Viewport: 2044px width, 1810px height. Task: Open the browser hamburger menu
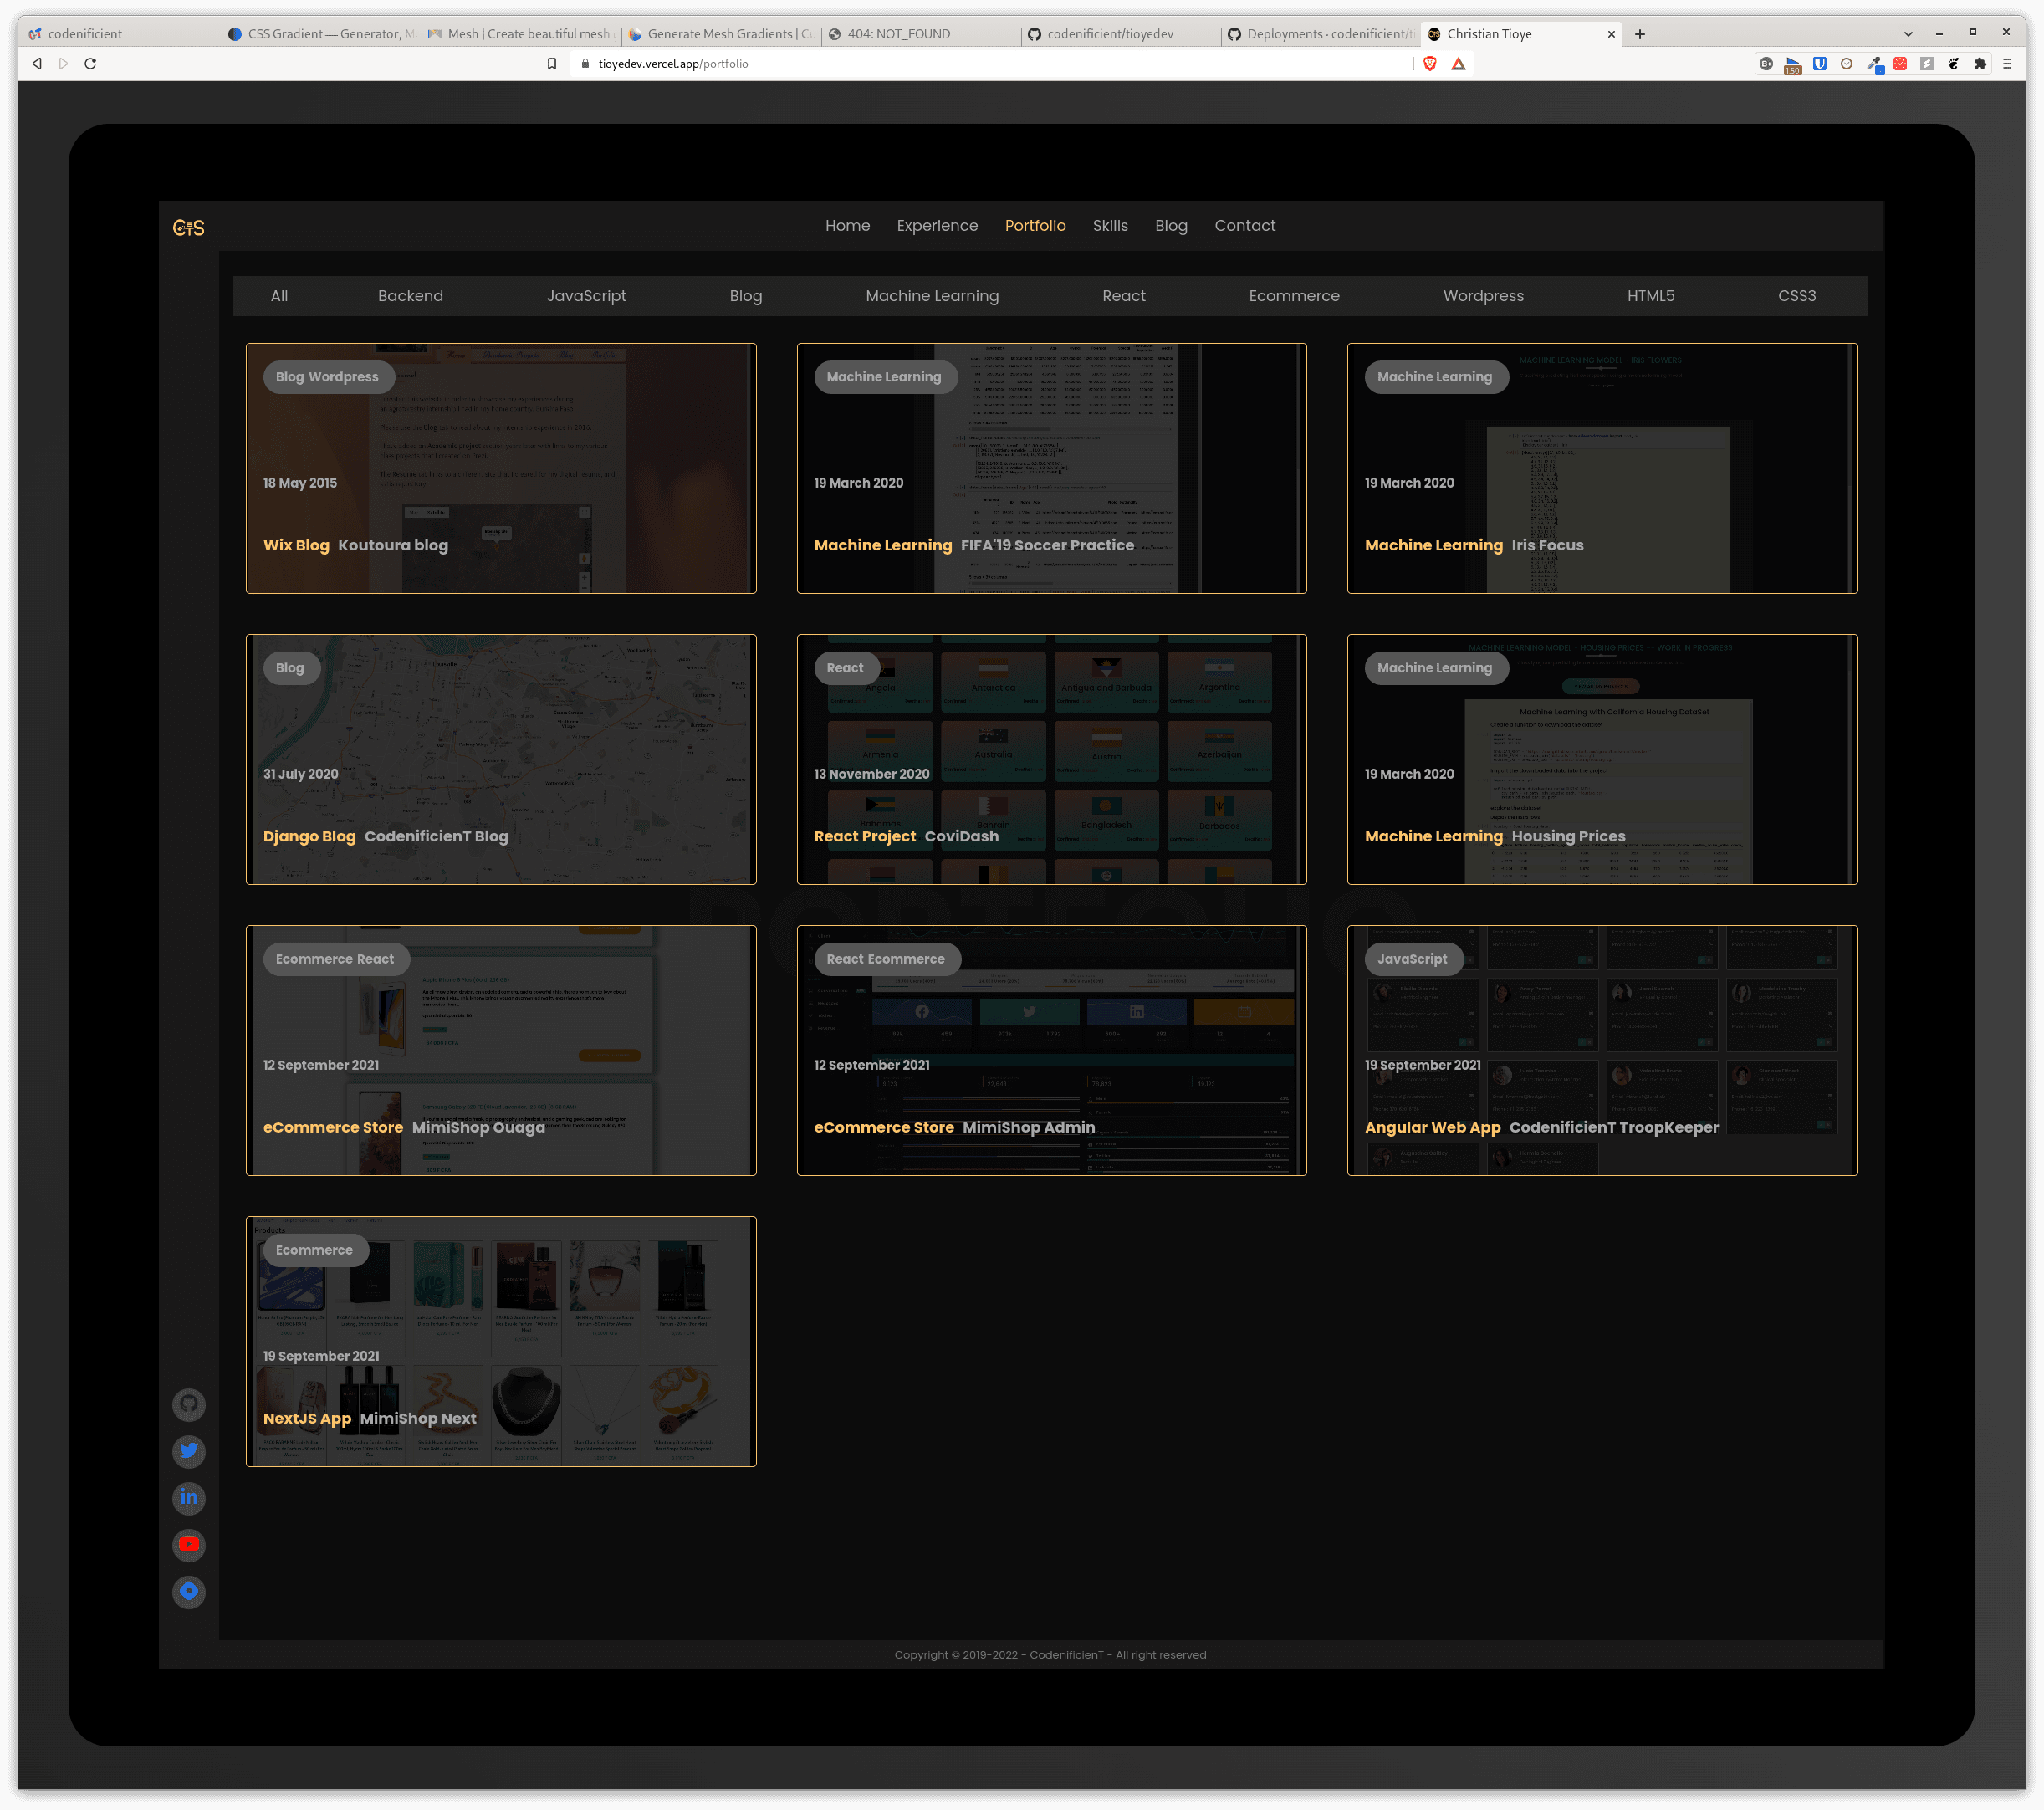(x=2007, y=63)
